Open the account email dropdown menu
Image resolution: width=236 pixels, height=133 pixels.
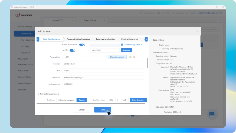tap(209, 13)
